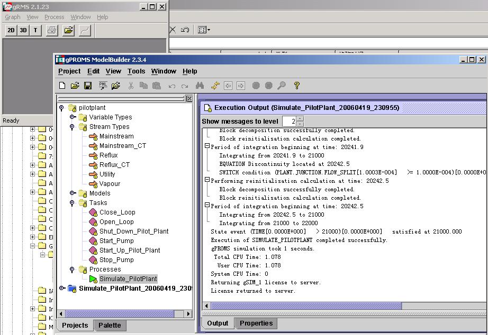Switch to the Projects tab

75,325
